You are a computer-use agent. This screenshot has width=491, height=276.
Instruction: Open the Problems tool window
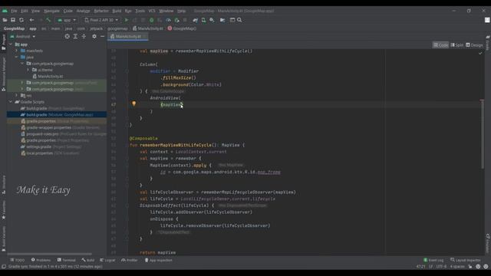pyautogui.click(x=41, y=260)
